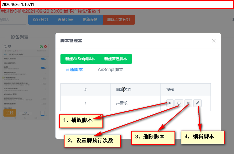Click the 头条 device title
234x154 pixels.
coord(8,47)
